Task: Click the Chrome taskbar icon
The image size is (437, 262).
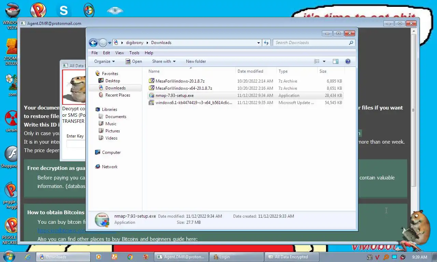Action: [130, 257]
